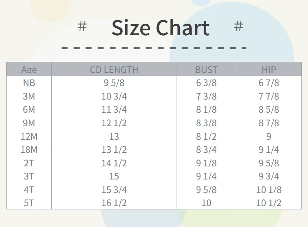Click the hash symbol right of the title
308x227 pixels.
pos(238,27)
